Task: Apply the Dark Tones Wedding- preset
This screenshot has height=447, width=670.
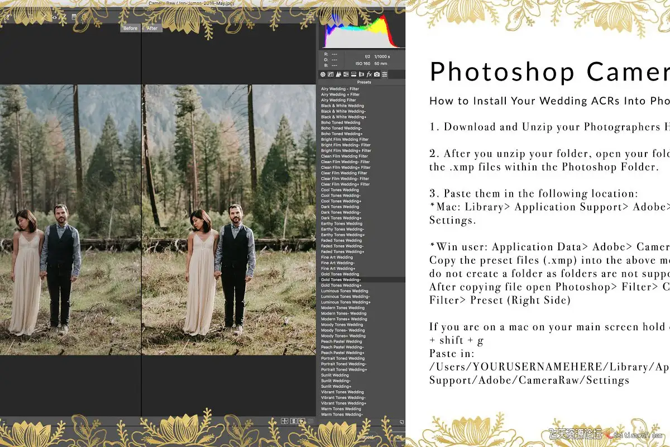Action: point(341,212)
